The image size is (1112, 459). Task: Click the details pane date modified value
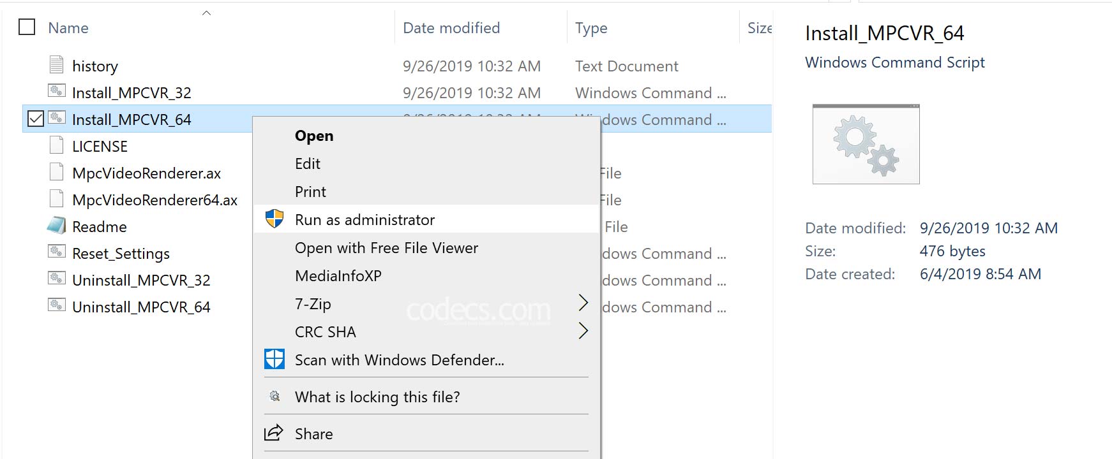(x=988, y=228)
